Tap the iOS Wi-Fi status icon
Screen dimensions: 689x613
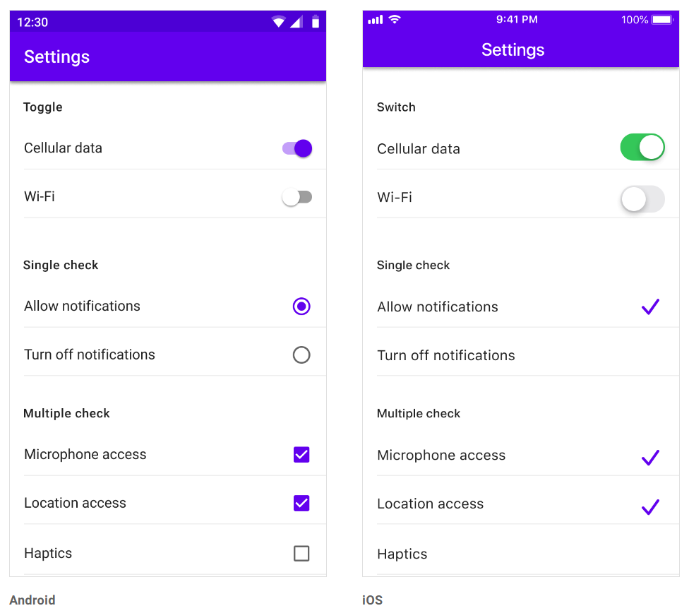(x=395, y=20)
